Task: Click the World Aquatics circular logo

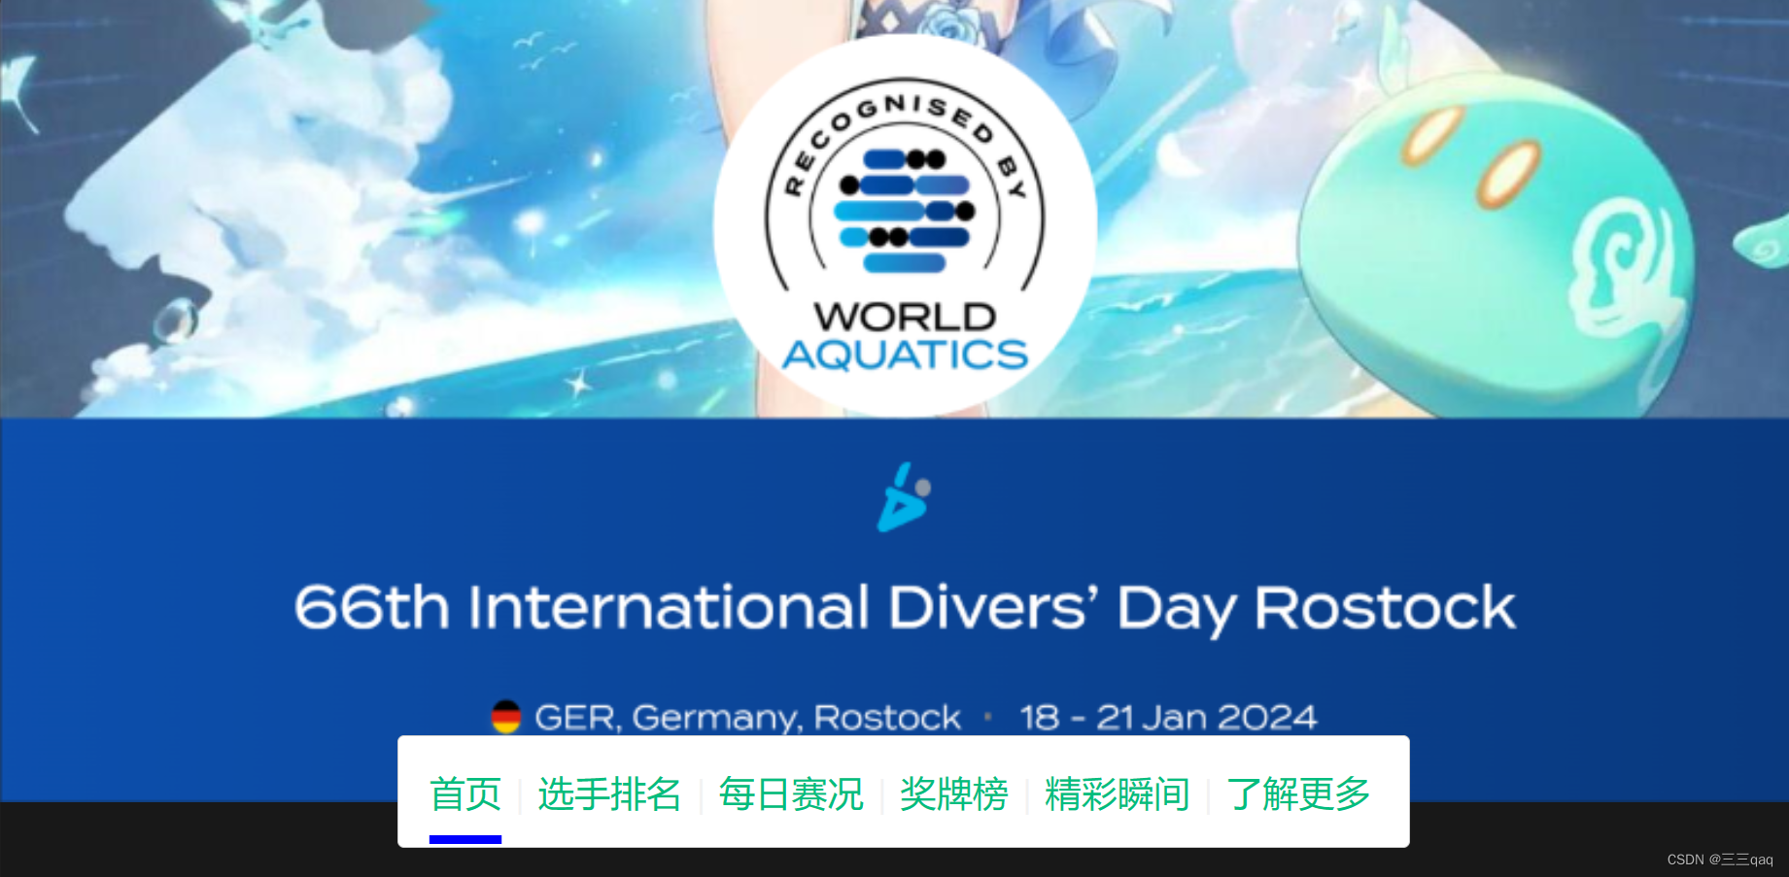Action: pos(906,226)
